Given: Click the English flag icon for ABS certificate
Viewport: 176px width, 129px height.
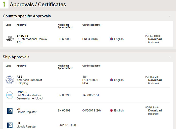Looking at the screenshot, I should coord(111,80).
